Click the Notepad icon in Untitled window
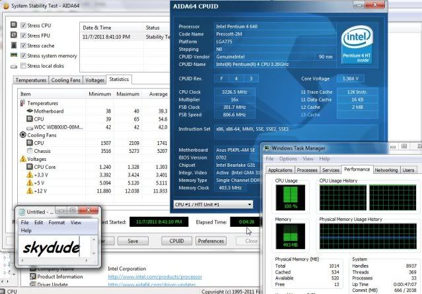The height and width of the screenshot is (294, 422). point(22,212)
